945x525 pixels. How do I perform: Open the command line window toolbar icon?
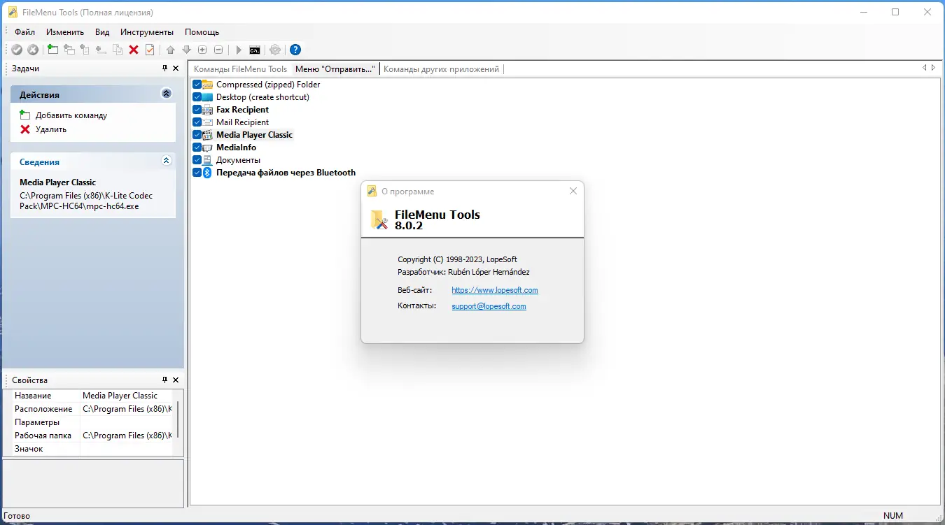click(x=254, y=50)
